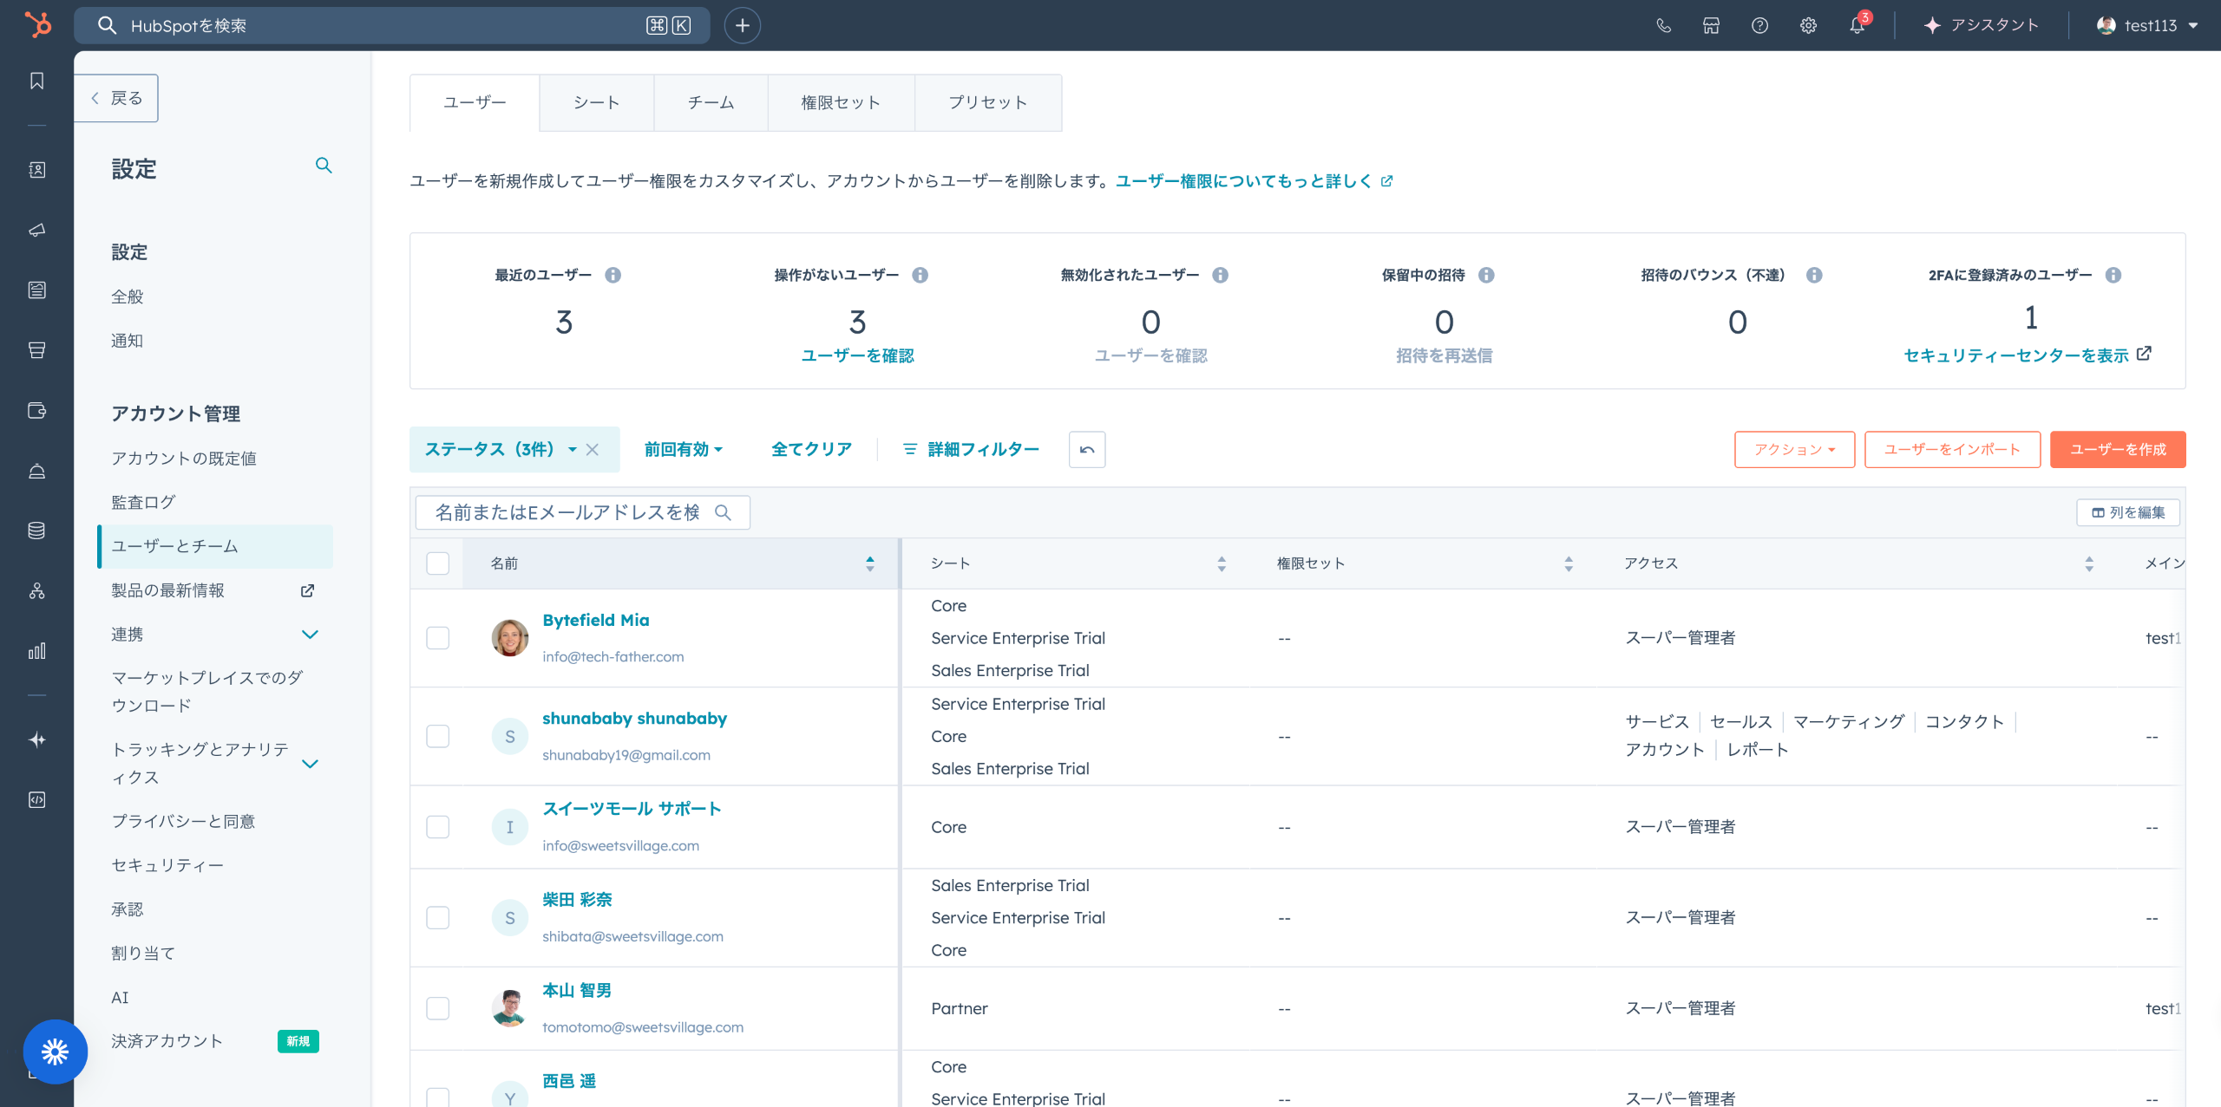
Task: Open the settings gear icon
Action: tap(1808, 26)
